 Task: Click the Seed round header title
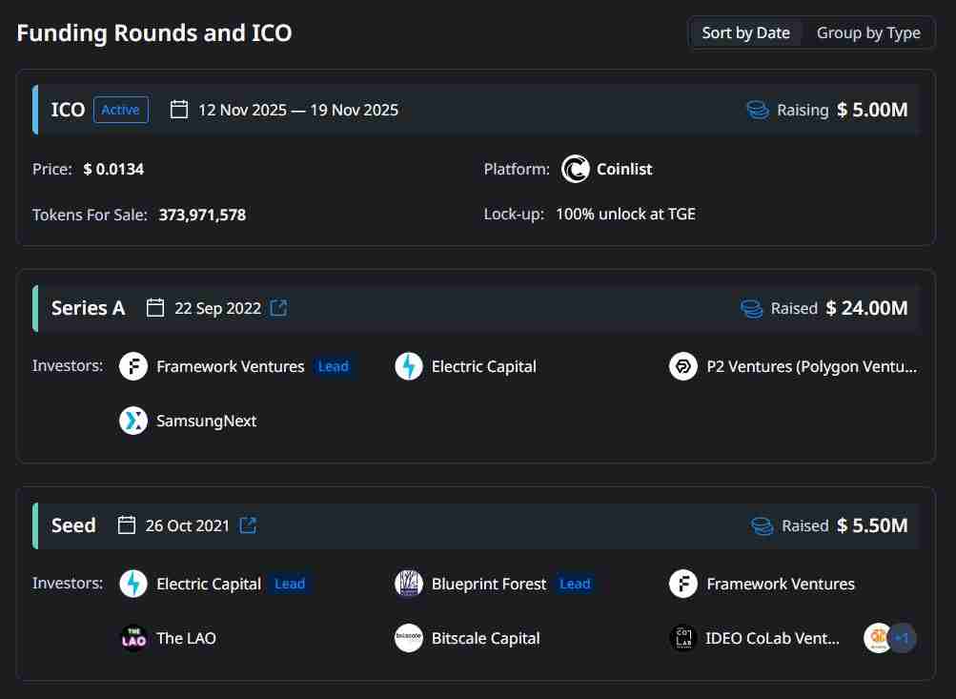[x=73, y=525]
